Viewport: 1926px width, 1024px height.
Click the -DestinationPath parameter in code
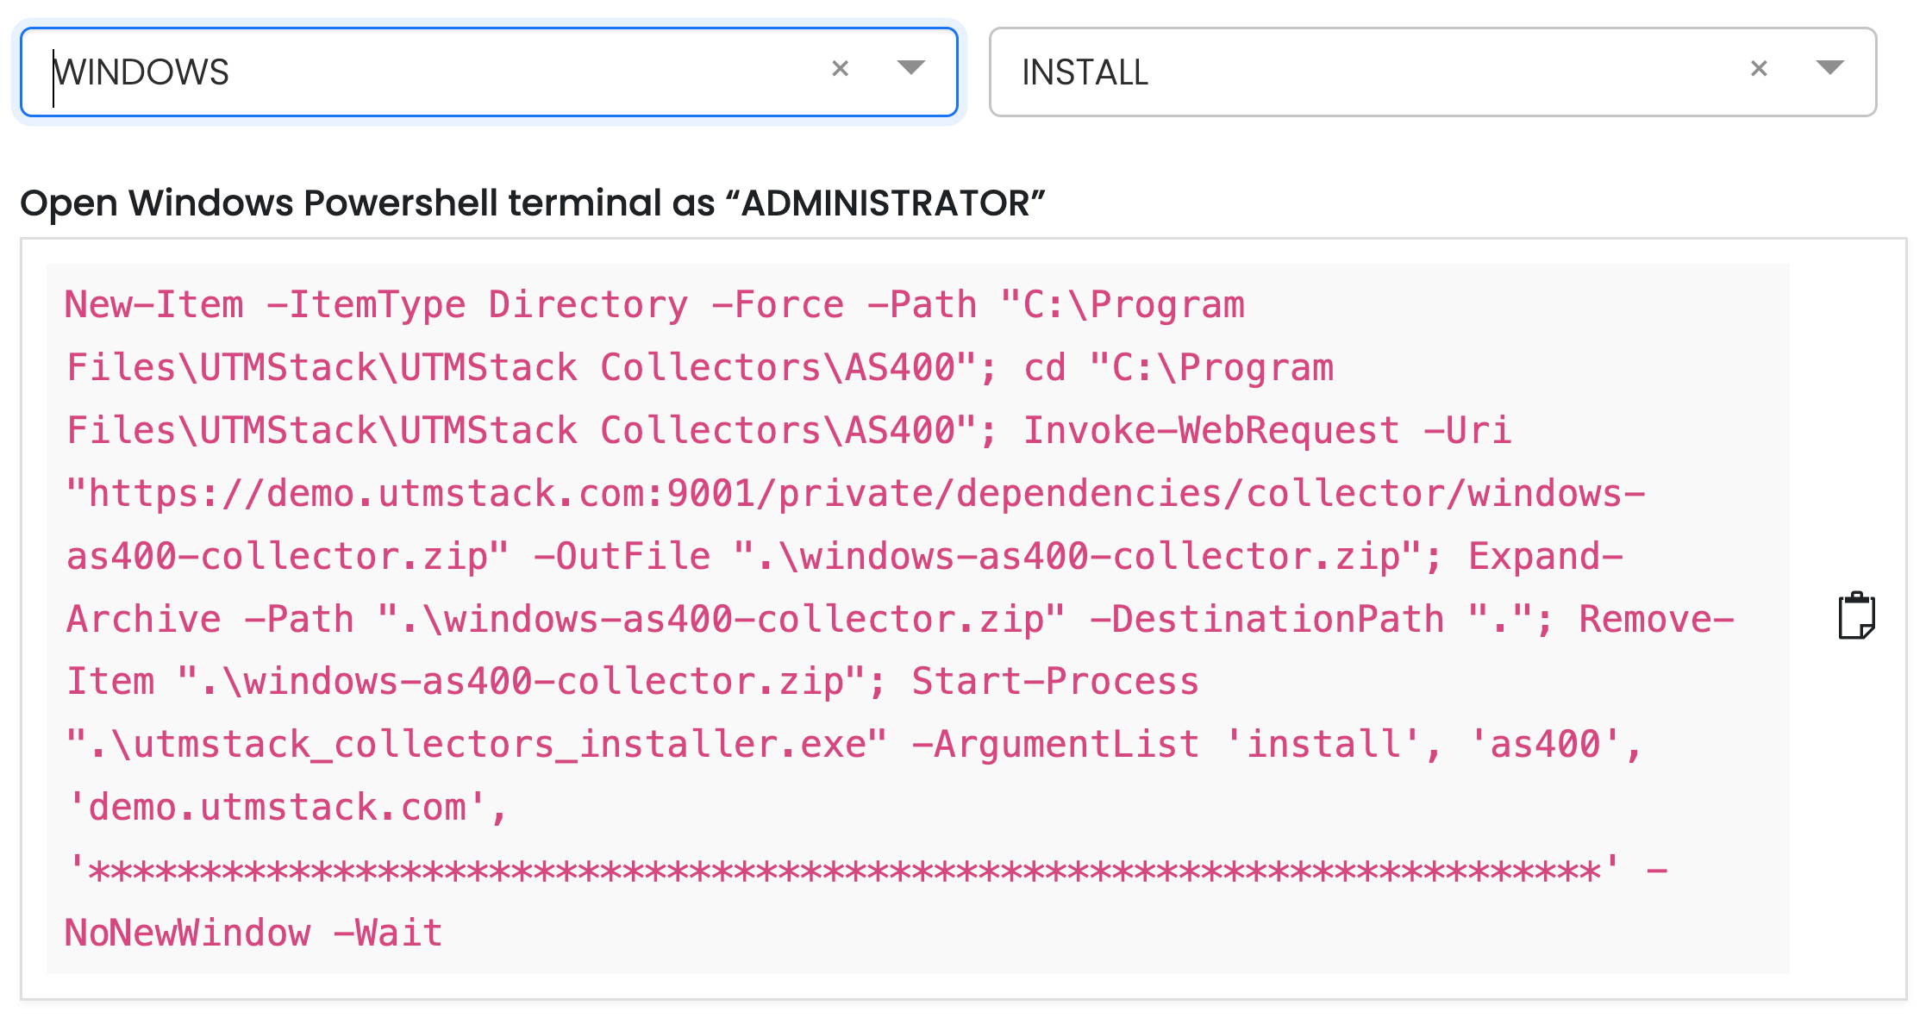click(x=1267, y=620)
